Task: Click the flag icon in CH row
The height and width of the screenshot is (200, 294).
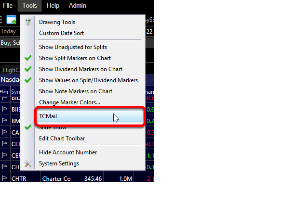Action: (x=4, y=167)
